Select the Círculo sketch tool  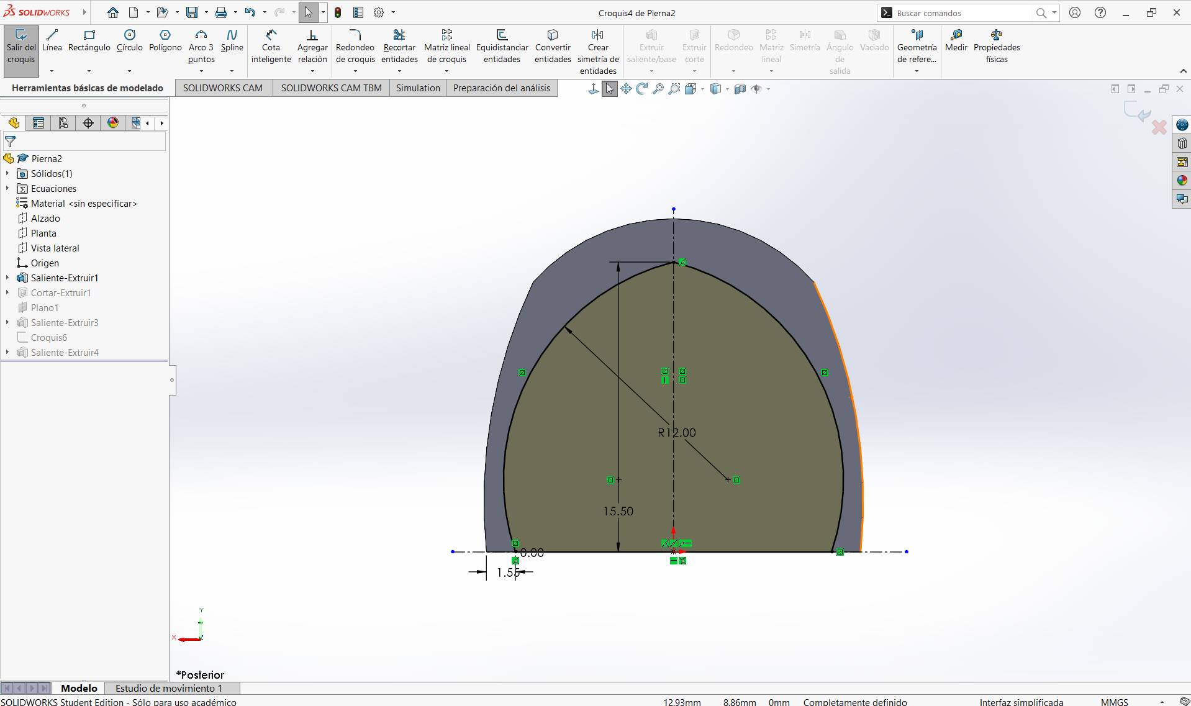point(129,40)
